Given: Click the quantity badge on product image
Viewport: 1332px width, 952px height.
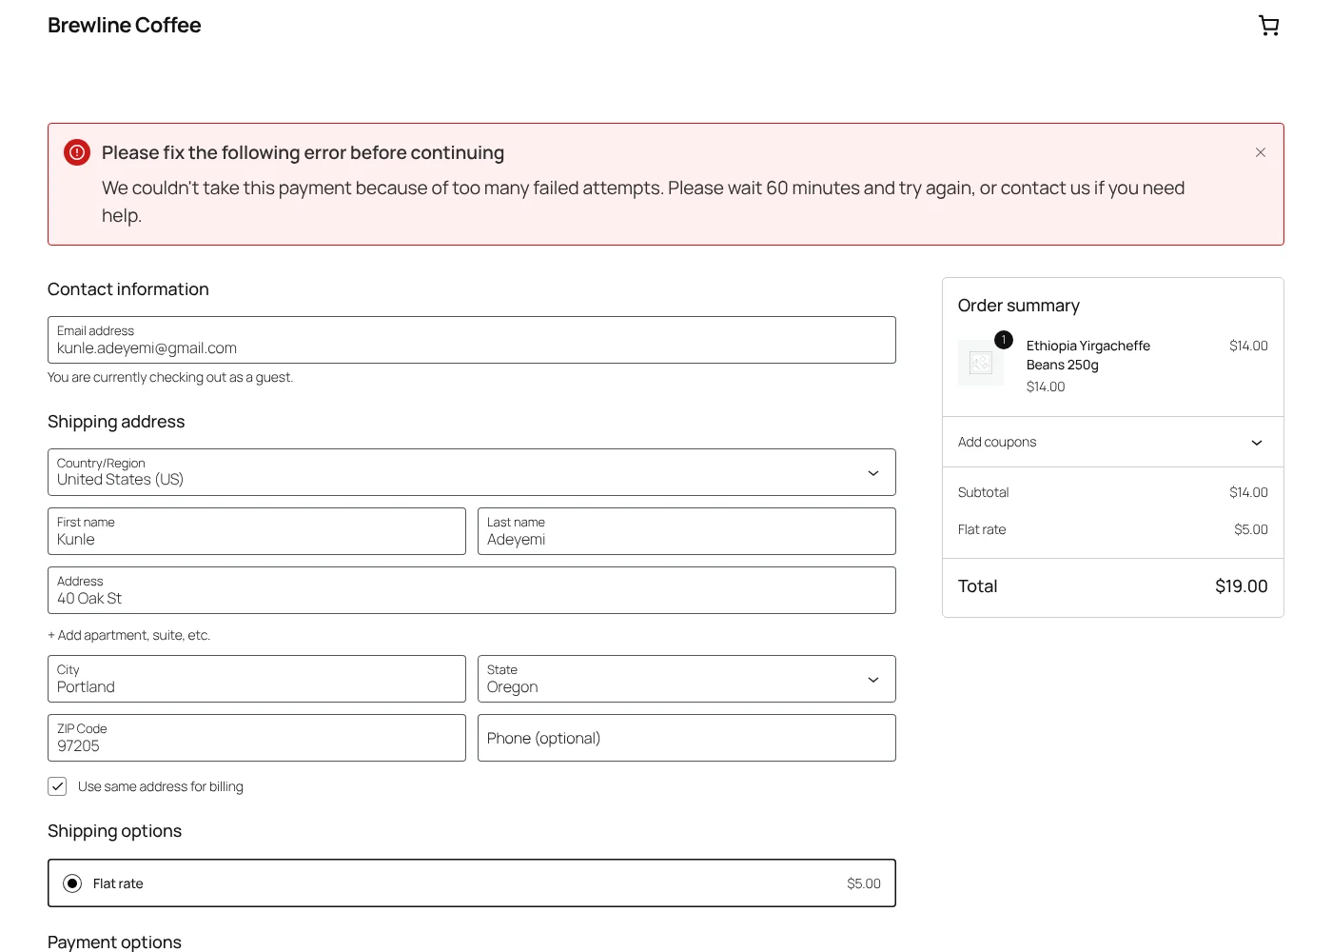Looking at the screenshot, I should tap(1004, 340).
